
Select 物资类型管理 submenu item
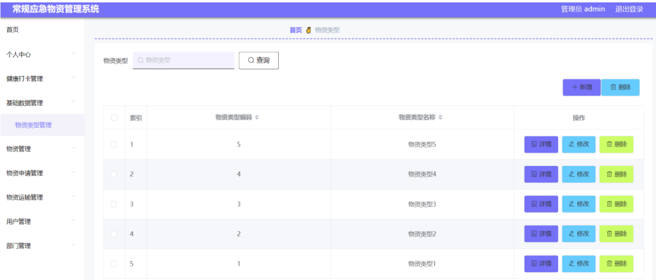point(42,125)
